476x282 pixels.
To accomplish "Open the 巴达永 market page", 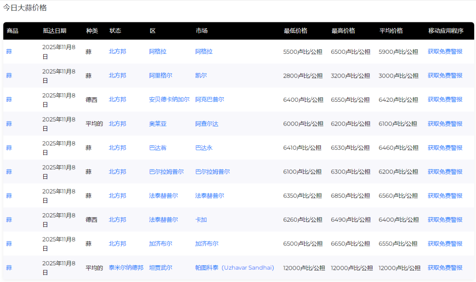I will (204, 148).
